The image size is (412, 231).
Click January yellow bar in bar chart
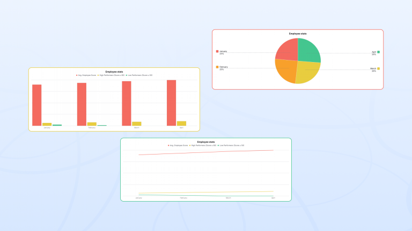tap(47, 125)
